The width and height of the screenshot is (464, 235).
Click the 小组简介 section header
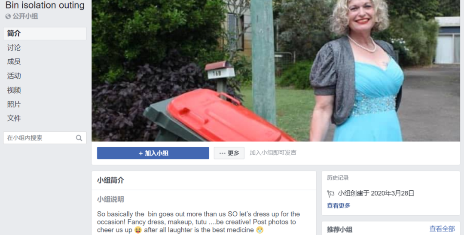(x=110, y=180)
